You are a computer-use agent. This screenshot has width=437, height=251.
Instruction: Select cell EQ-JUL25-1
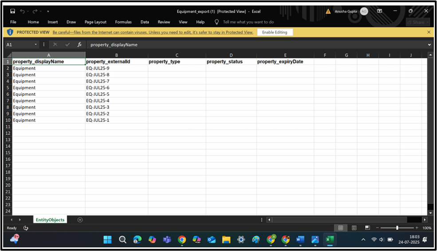click(117, 120)
